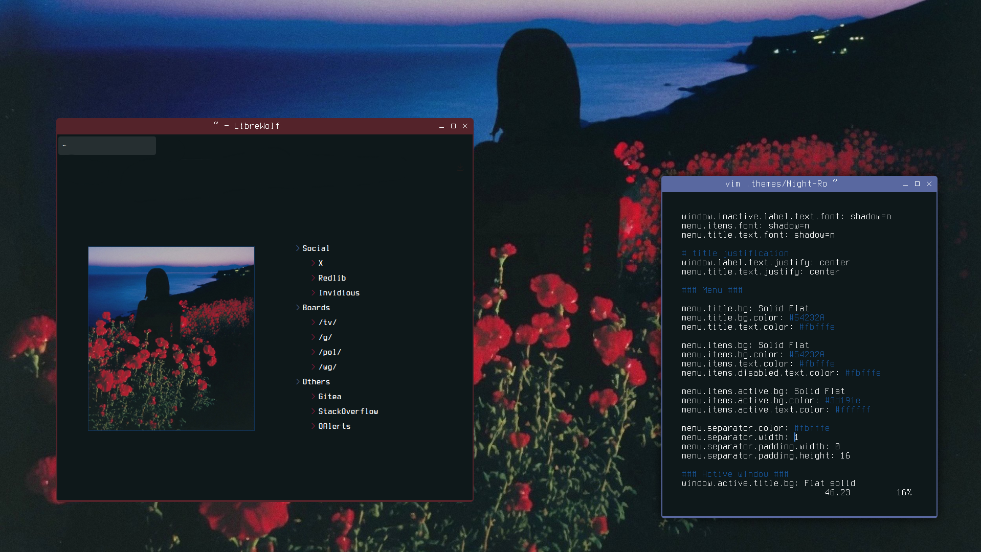Click #54232A value on menu.title.bg.color line
Screen dimensions: 981x552
(807, 318)
